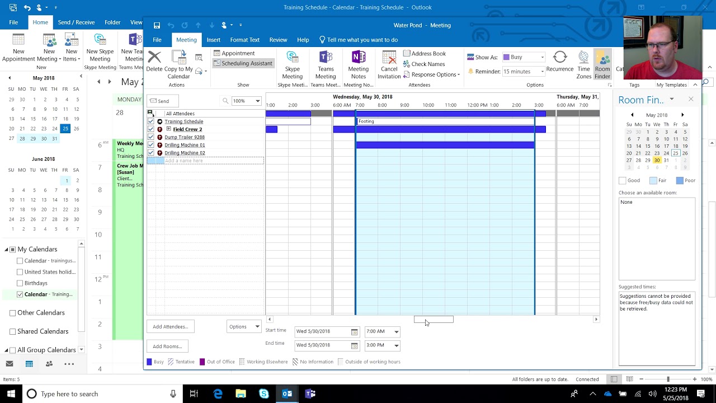Switch to Format Text tab
Image resolution: width=716 pixels, height=403 pixels.
244,40
